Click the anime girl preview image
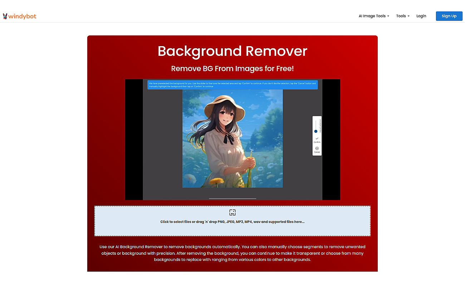 [232, 138]
